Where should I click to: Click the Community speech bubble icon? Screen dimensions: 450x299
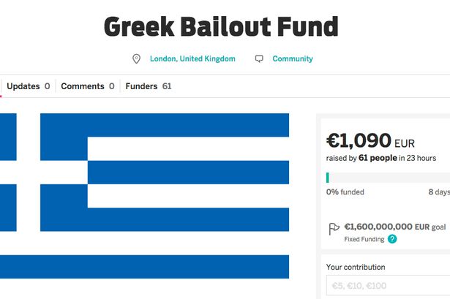click(x=259, y=58)
